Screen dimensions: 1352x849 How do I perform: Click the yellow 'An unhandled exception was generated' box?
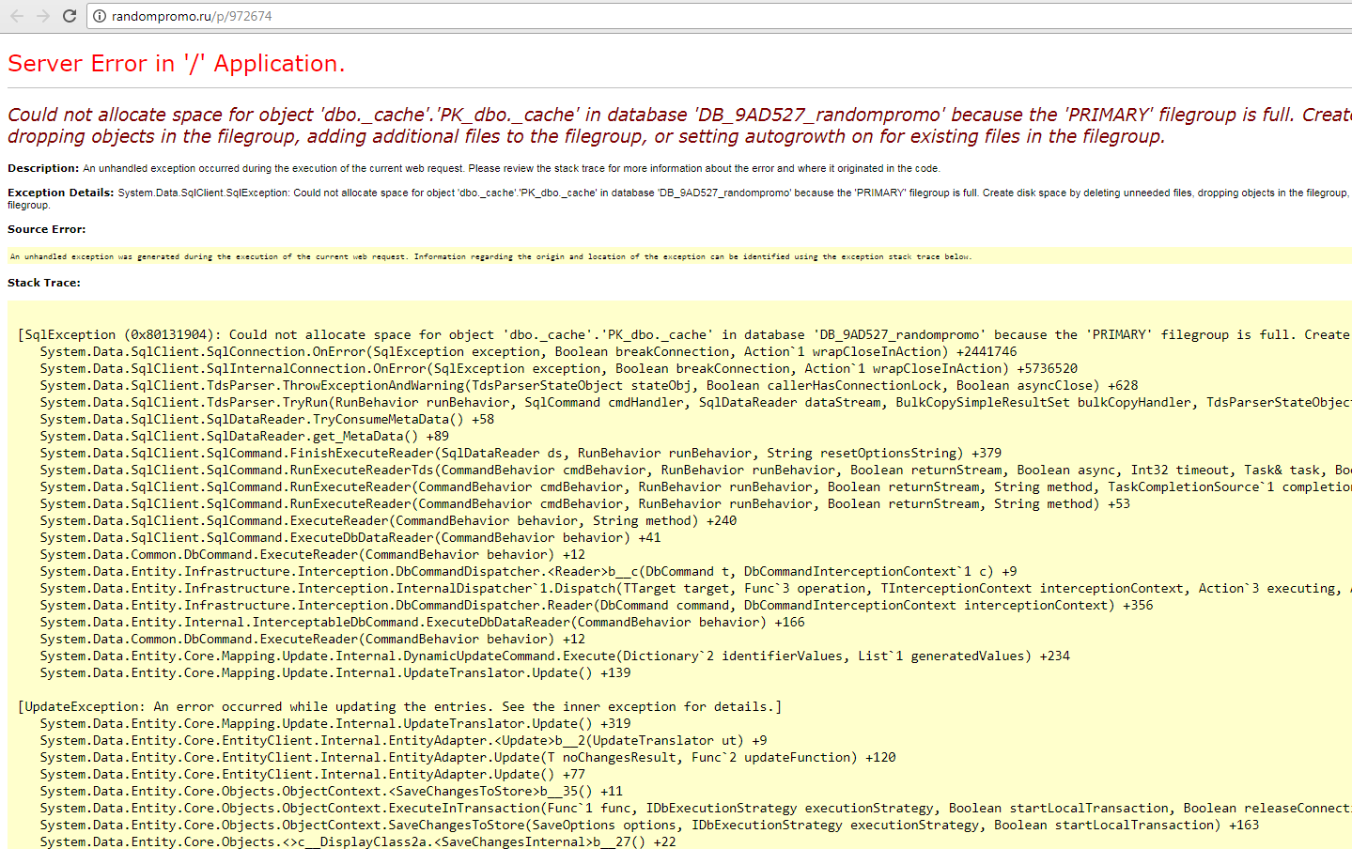pos(490,256)
